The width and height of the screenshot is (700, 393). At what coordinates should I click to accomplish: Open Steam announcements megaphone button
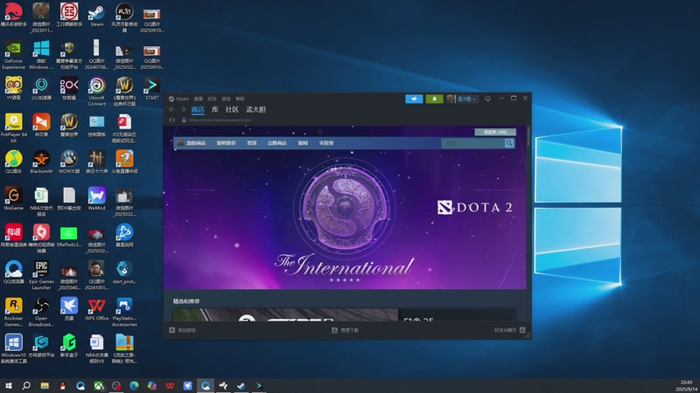tap(414, 99)
